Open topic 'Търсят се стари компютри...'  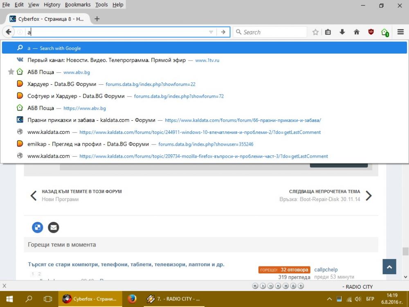[126, 264]
